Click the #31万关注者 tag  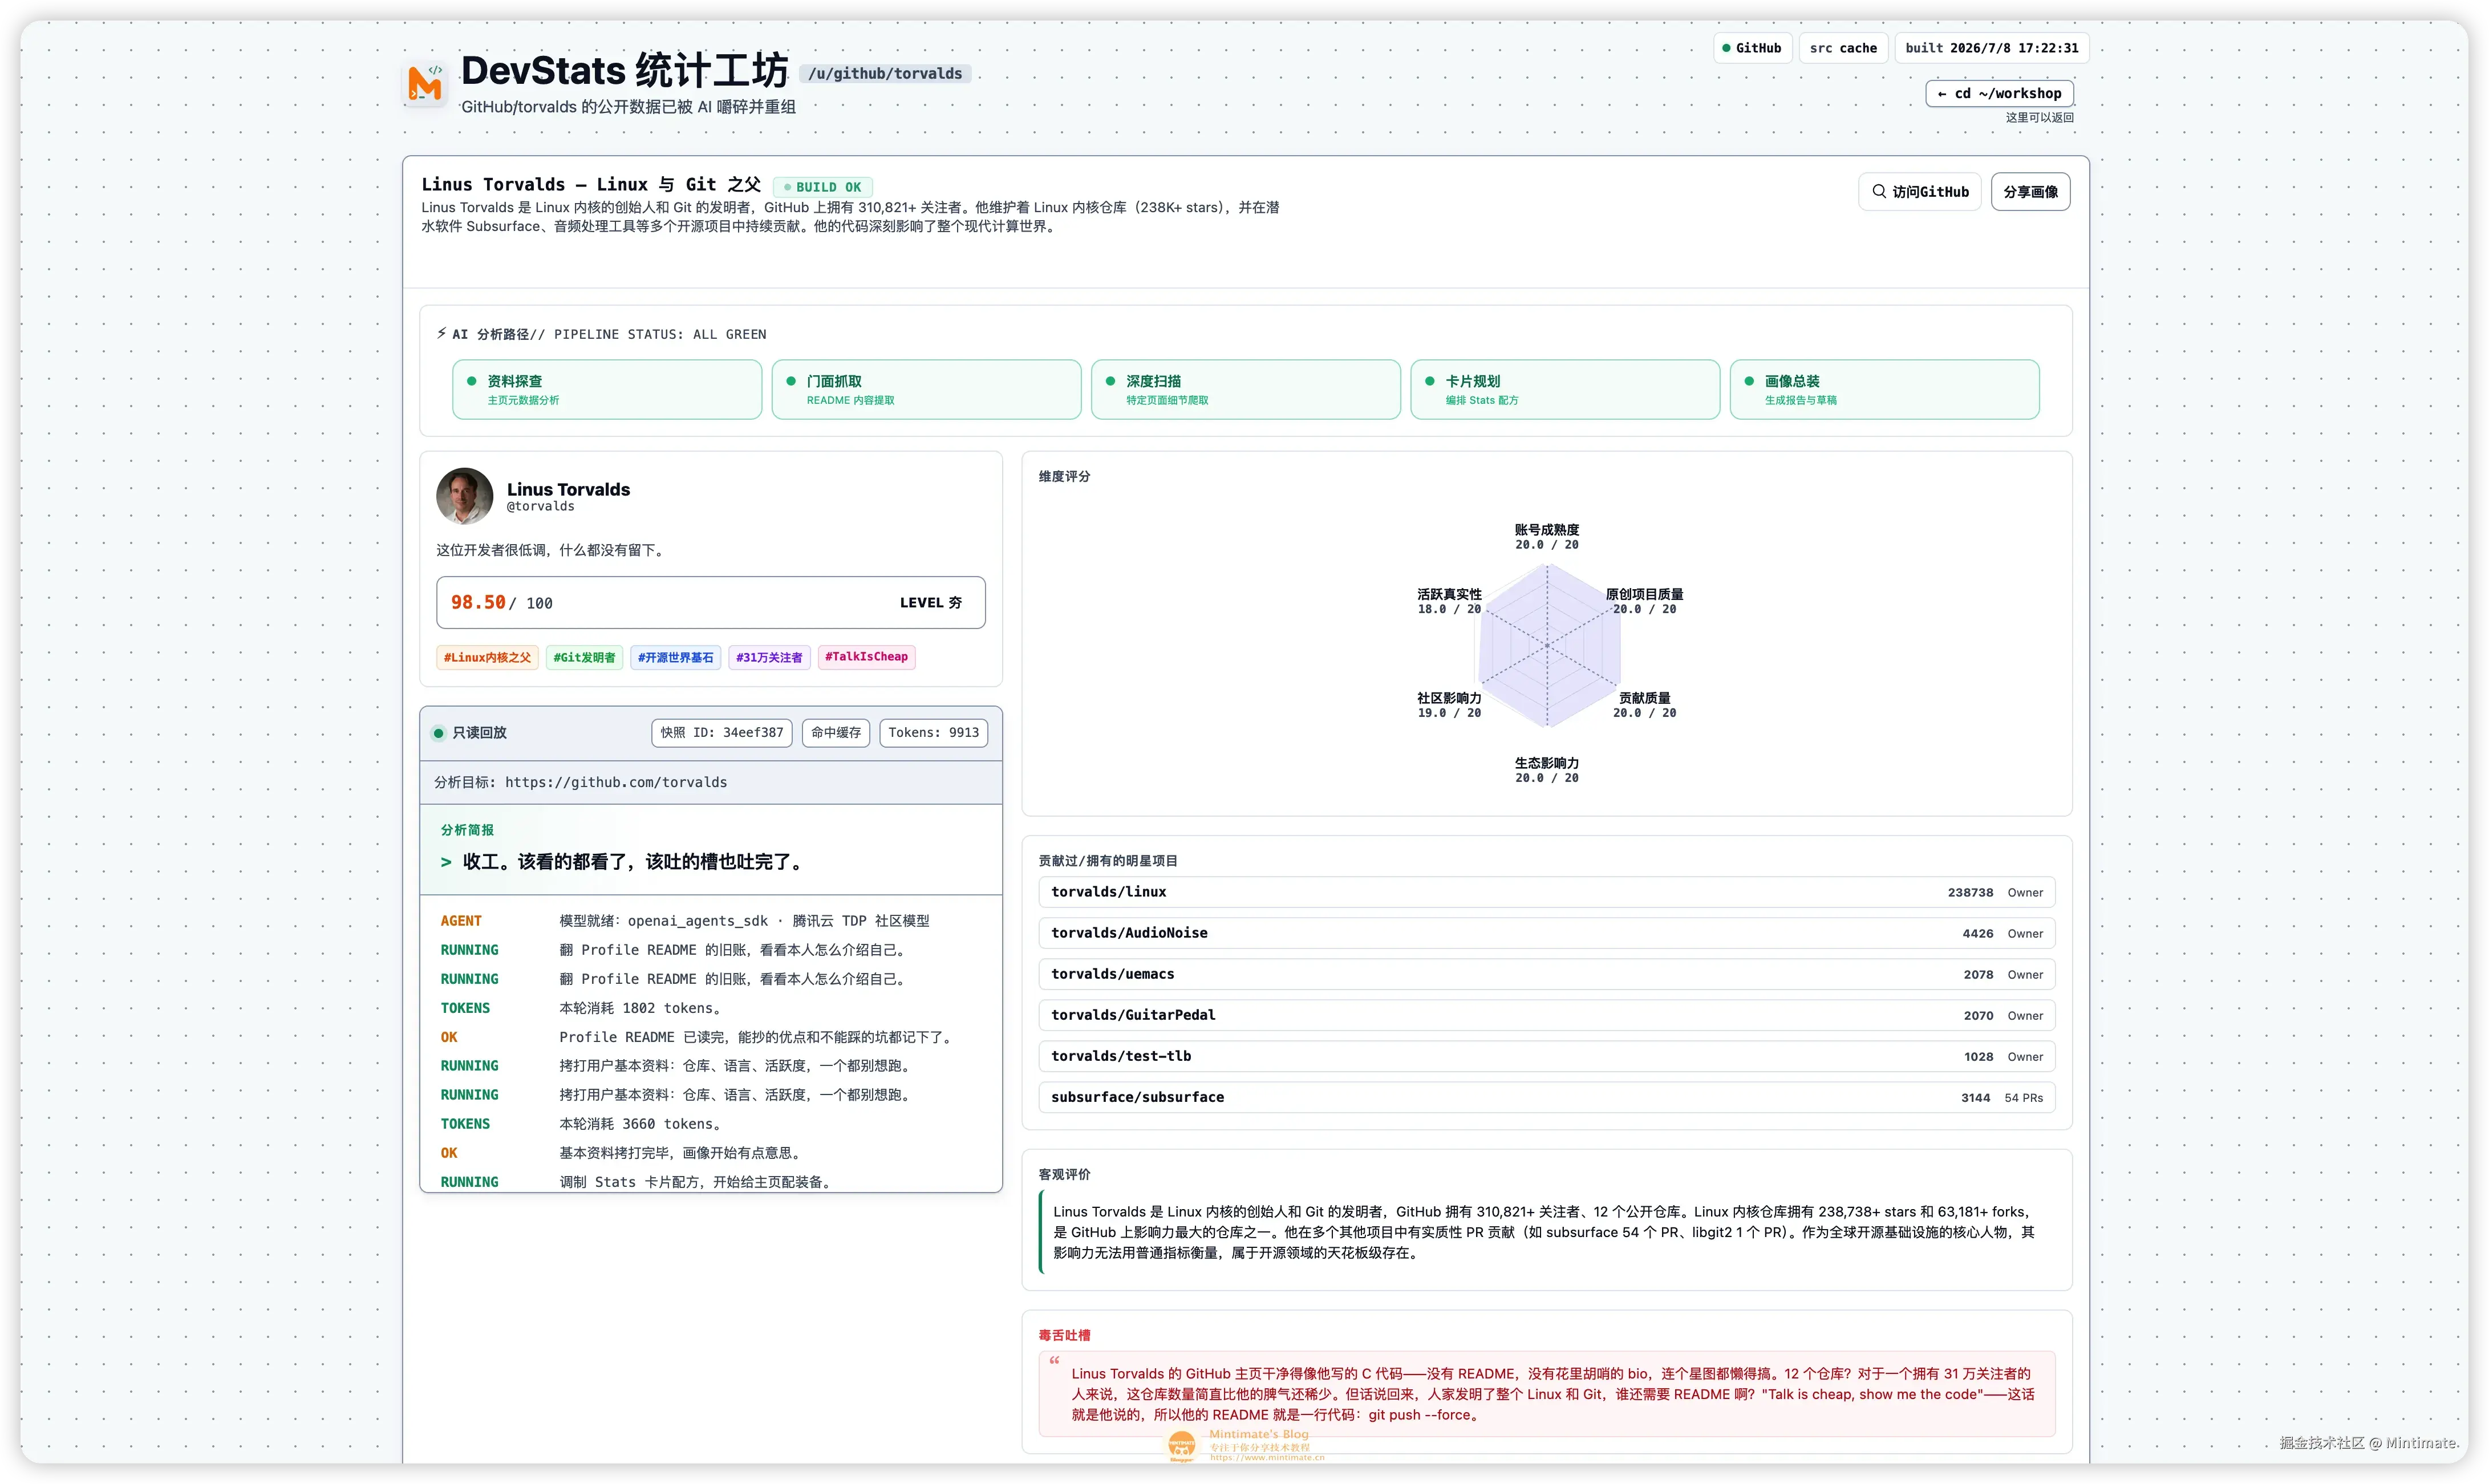769,657
